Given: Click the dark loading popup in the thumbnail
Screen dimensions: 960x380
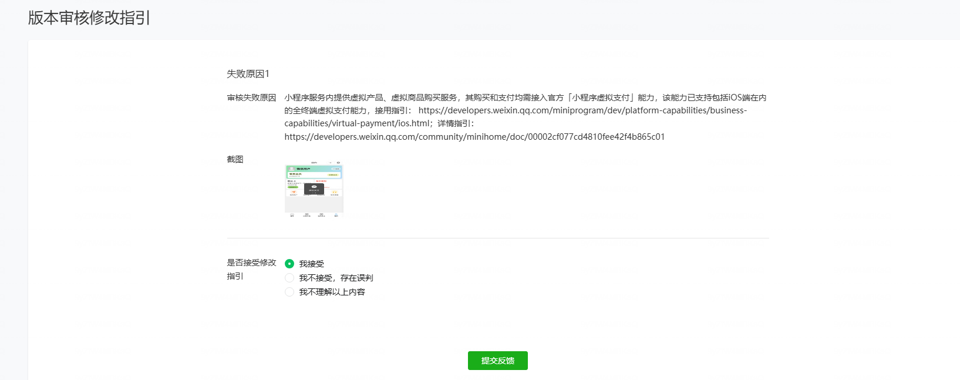Looking at the screenshot, I should [314, 189].
